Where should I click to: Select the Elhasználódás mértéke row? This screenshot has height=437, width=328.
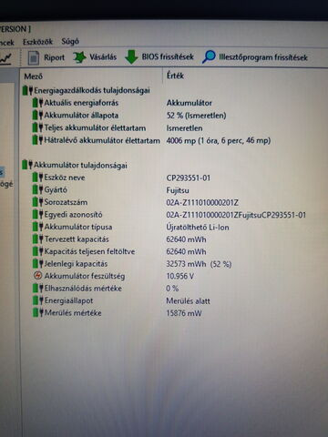[106, 289]
